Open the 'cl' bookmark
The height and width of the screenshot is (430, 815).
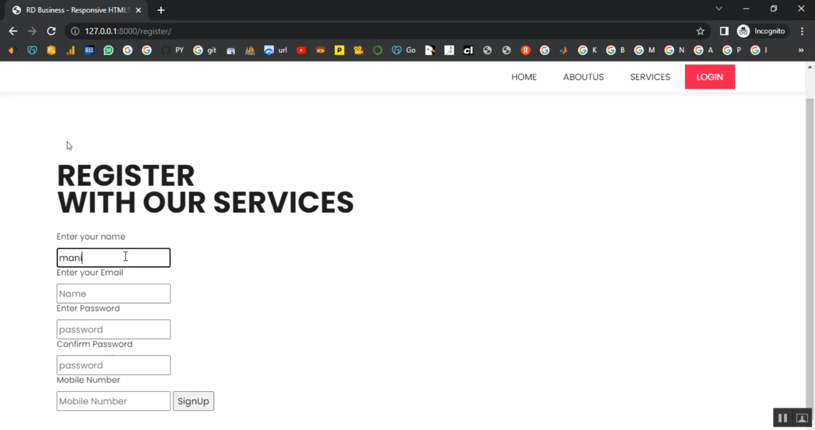pos(468,50)
